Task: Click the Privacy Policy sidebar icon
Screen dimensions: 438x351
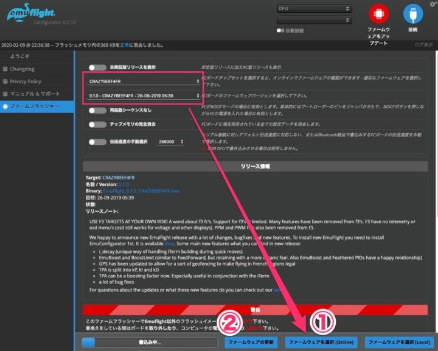Action: click(x=5, y=82)
